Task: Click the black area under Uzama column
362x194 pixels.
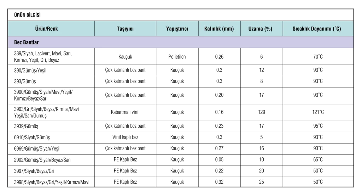Action: pyautogui.click(x=262, y=116)
